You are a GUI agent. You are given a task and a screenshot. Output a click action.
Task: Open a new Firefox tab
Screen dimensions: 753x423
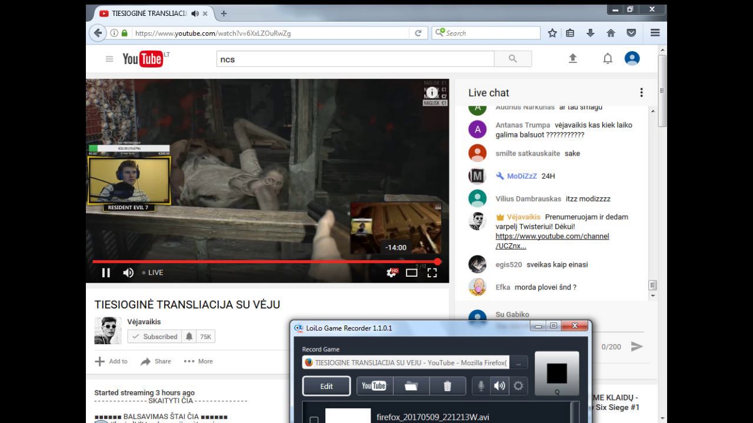(224, 14)
